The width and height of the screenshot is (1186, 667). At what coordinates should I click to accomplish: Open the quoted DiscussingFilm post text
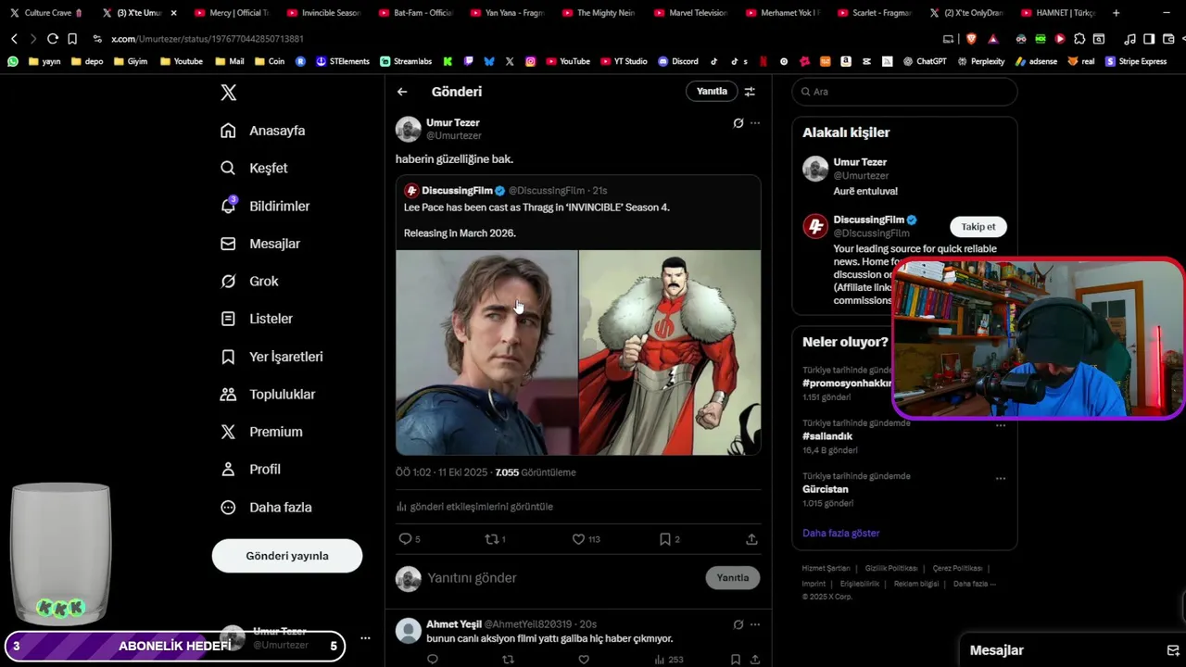[x=536, y=220]
